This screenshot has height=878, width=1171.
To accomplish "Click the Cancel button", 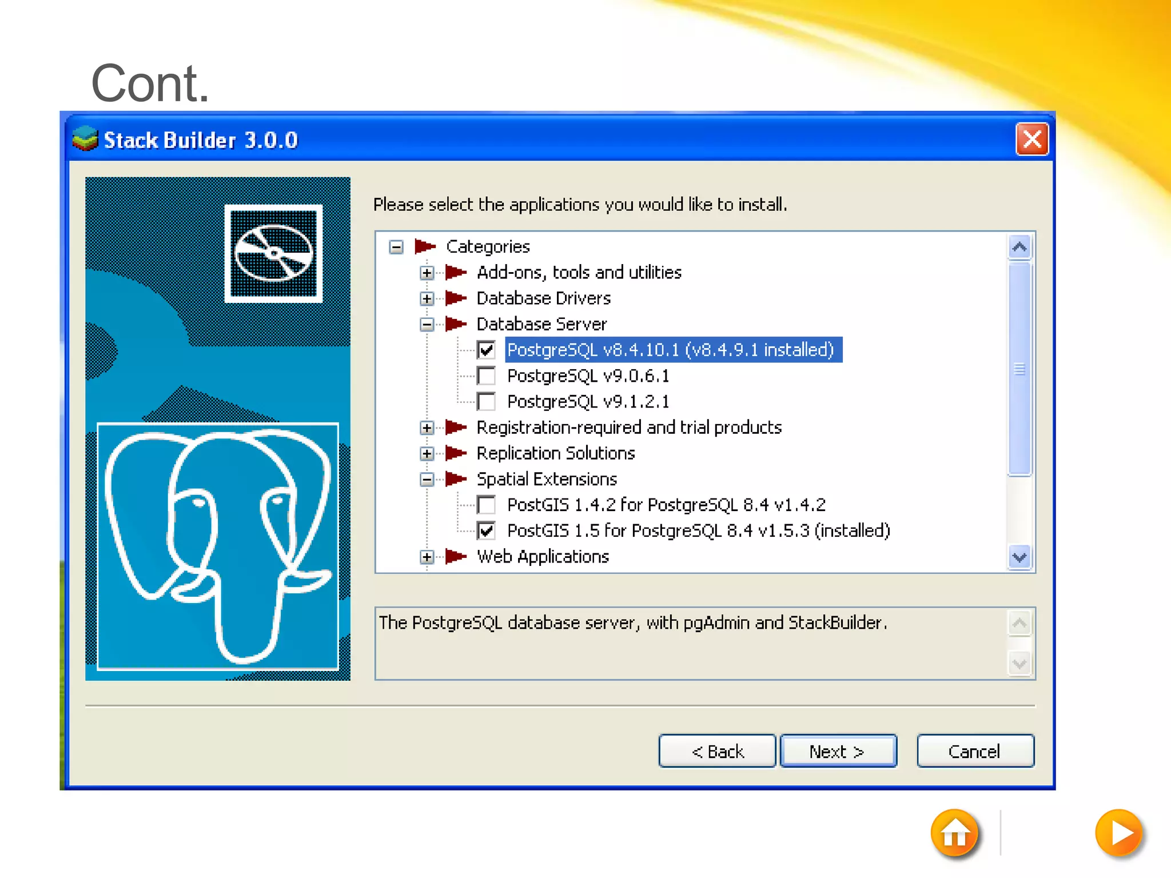I will click(x=975, y=751).
